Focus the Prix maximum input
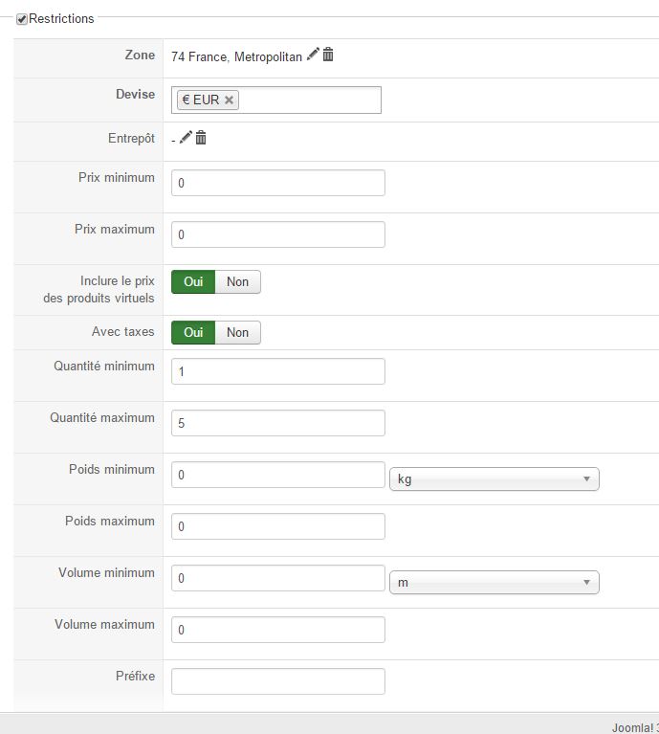This screenshot has width=659, height=734. 277,234
